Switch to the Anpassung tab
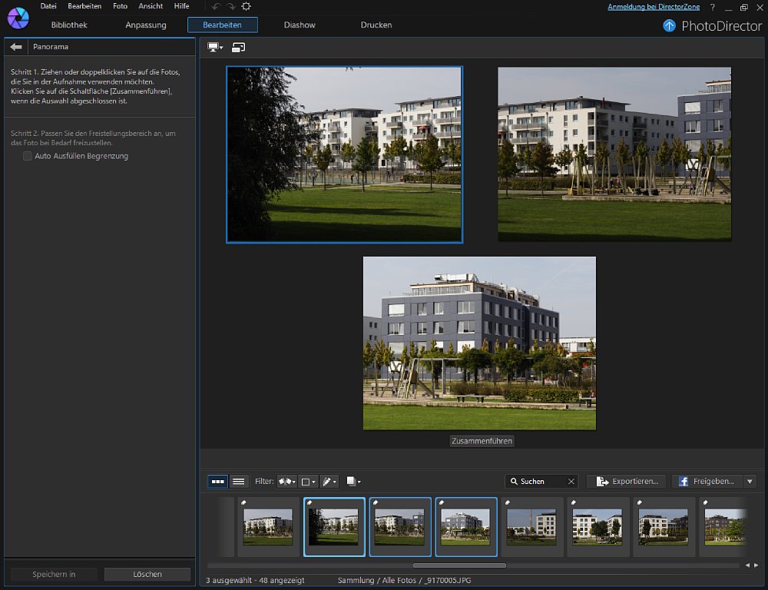 (145, 25)
